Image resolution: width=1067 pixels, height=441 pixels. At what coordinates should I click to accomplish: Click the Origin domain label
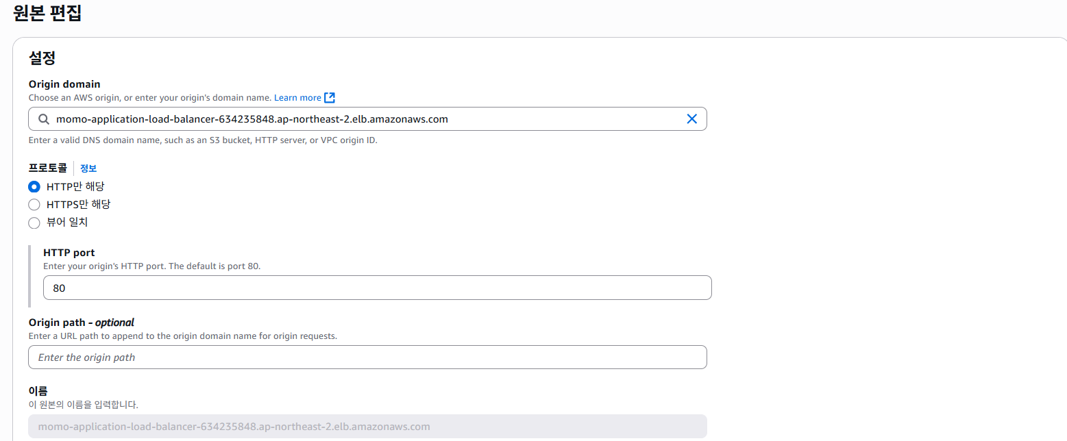[64, 84]
